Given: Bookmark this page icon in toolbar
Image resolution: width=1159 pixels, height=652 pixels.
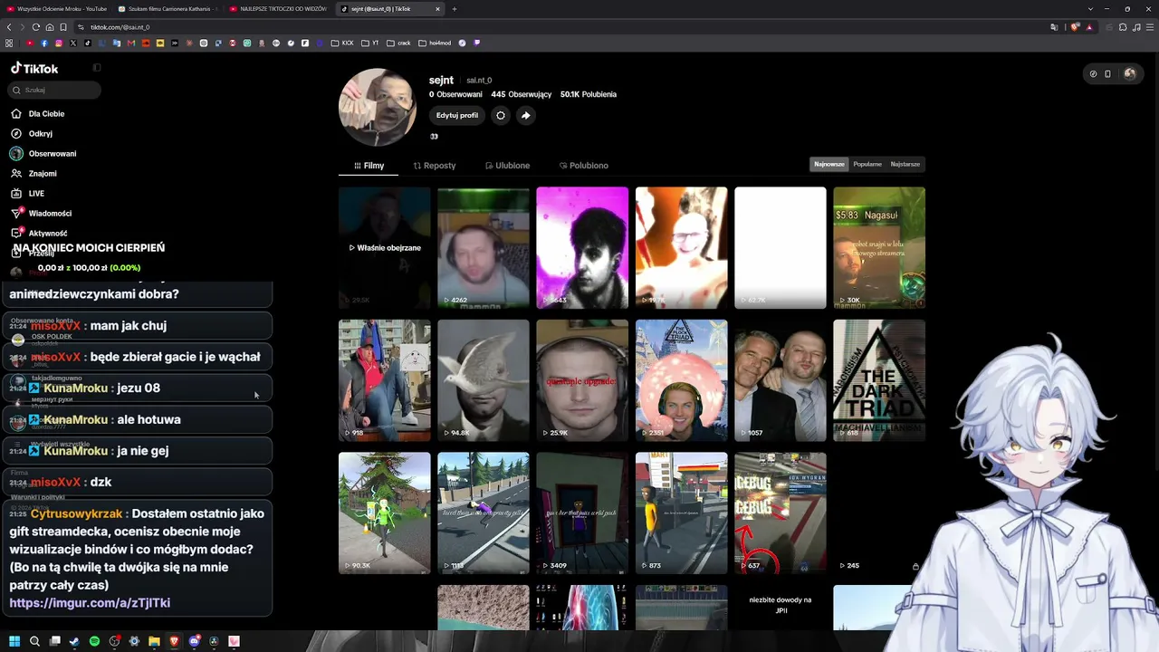Looking at the screenshot, I should click(62, 27).
